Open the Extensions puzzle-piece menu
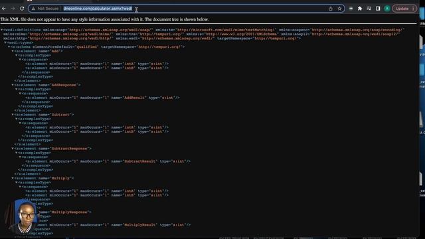The height and width of the screenshot is (239, 425). 360,9
